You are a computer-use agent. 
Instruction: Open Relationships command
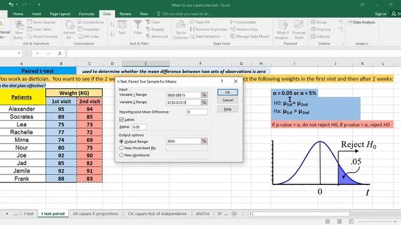244,29
